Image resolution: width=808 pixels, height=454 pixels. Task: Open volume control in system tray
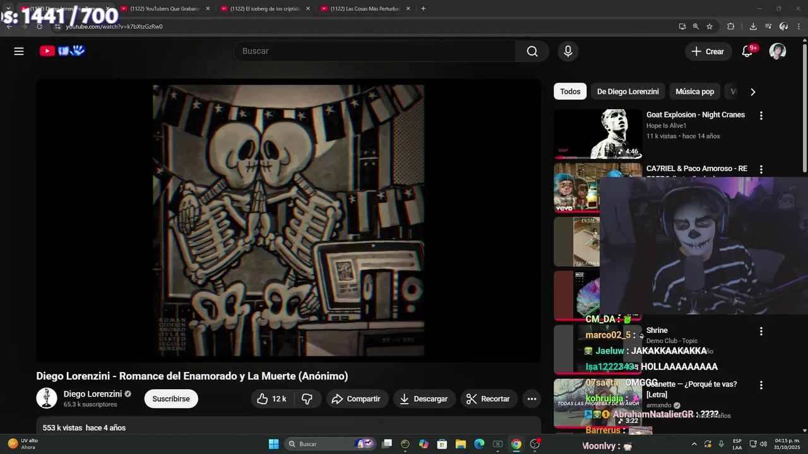(763, 444)
